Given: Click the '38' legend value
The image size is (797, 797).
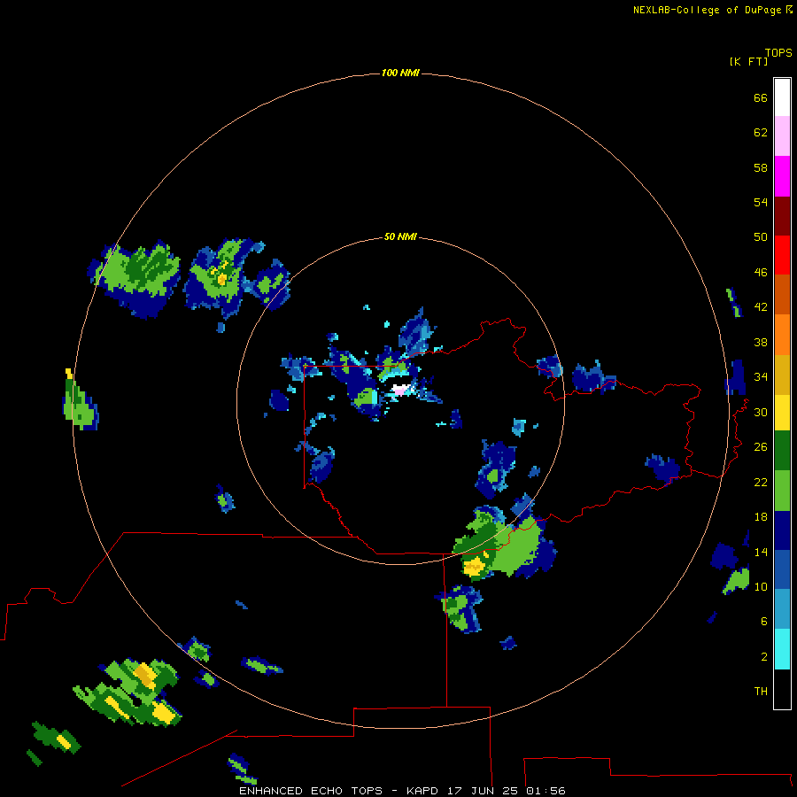Looking at the screenshot, I should click(x=761, y=342).
